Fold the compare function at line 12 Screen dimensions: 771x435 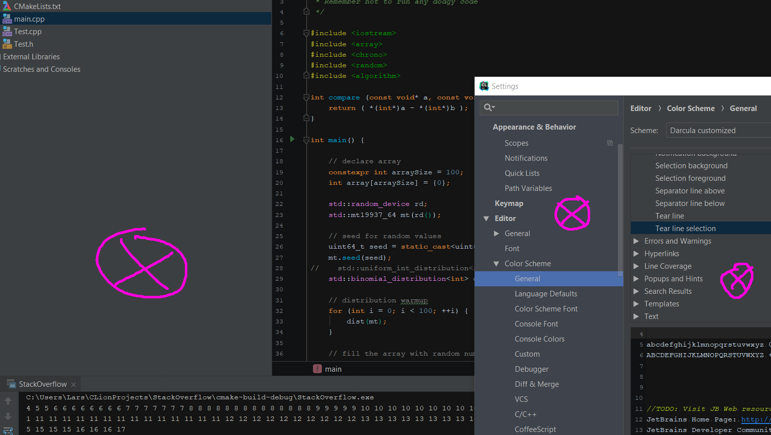[306, 97]
